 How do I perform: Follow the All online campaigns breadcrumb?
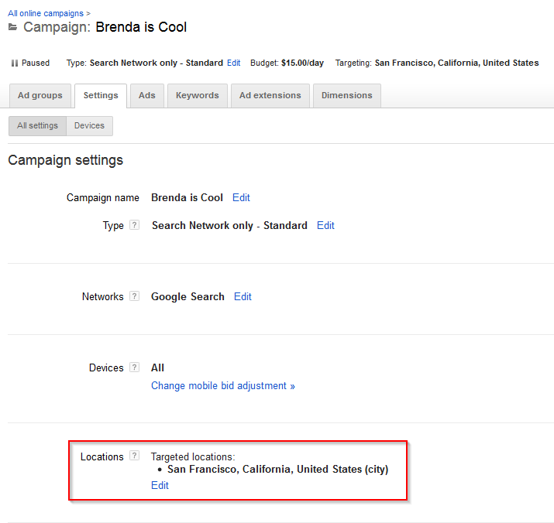pyautogui.click(x=46, y=13)
